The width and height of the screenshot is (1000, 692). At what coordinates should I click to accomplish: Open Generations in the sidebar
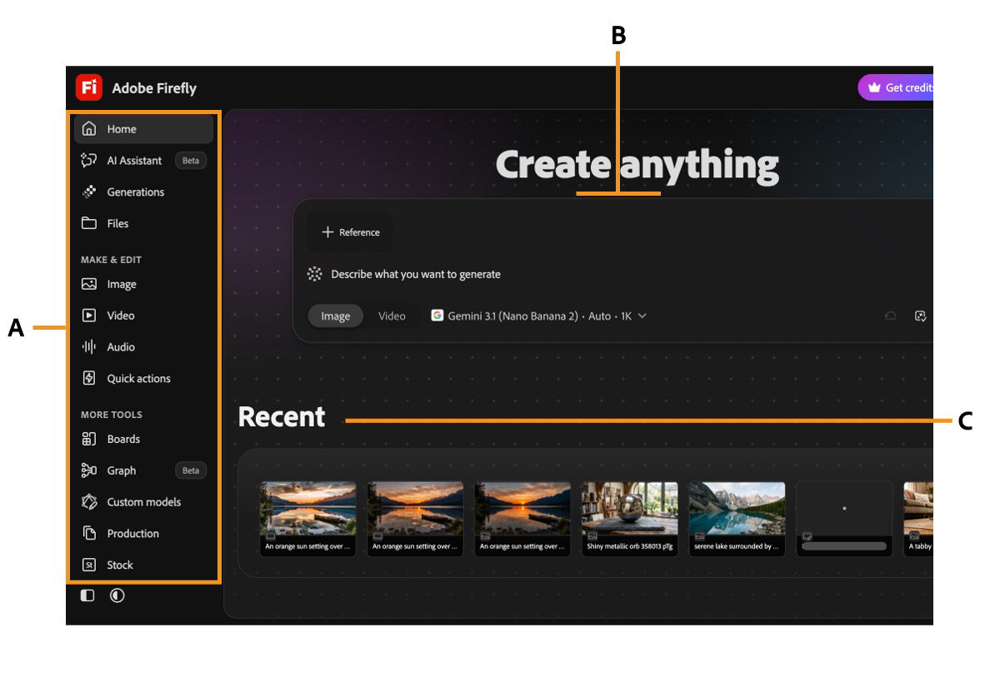point(143,192)
